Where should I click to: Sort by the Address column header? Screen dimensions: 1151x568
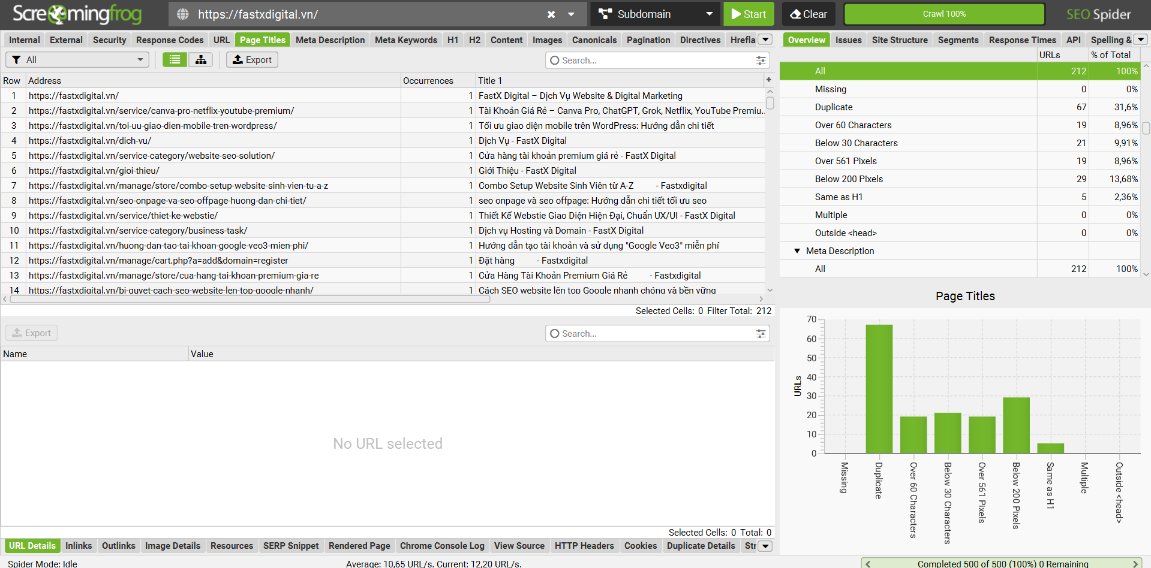[x=213, y=80]
